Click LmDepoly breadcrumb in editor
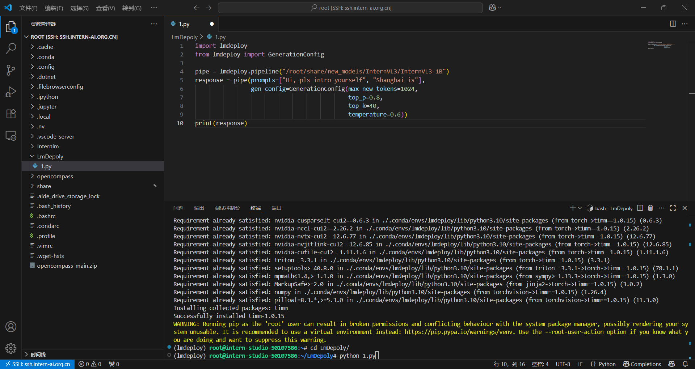The height and width of the screenshot is (369, 695). 185,37
